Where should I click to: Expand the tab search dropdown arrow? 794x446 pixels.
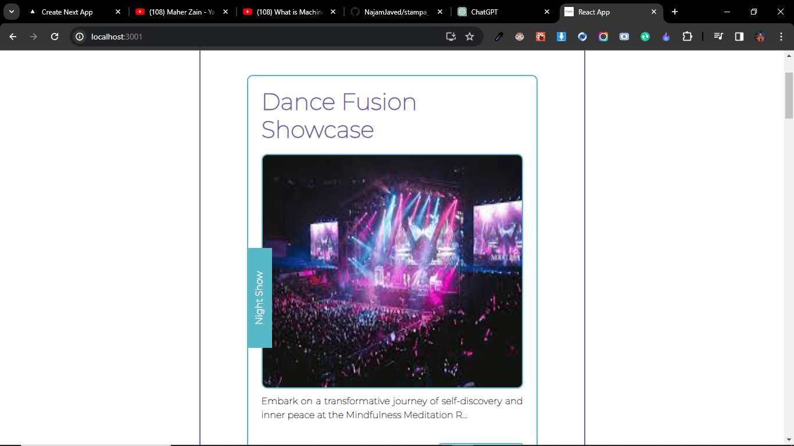pos(11,12)
